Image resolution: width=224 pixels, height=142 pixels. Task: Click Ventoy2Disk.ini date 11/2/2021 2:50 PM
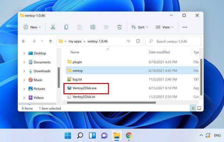(163, 97)
